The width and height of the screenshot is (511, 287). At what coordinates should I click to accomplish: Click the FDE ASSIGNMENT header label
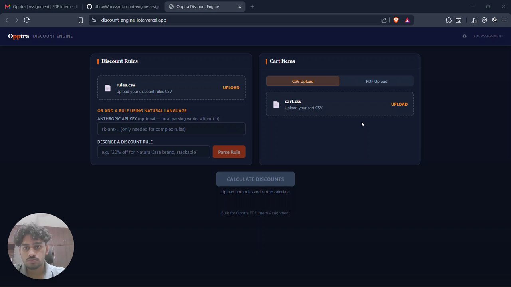pyautogui.click(x=488, y=36)
